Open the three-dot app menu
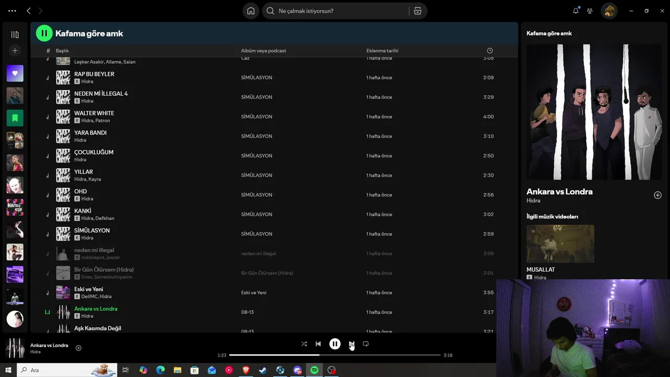 [12, 10]
